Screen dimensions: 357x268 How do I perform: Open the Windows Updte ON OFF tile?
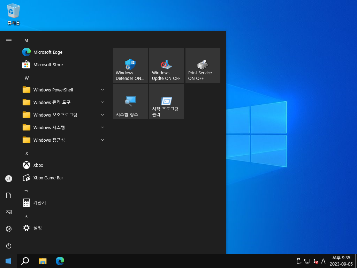coord(166,65)
